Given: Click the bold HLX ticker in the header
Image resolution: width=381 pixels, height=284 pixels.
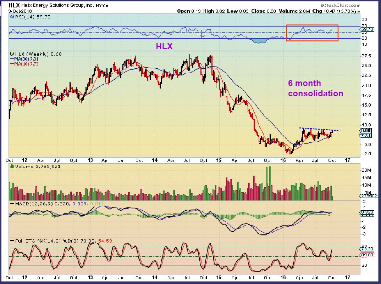Looking at the screenshot, I should [x=14, y=5].
